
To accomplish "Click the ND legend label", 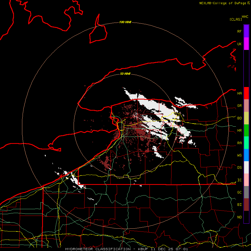I will (x=240, y=217).
